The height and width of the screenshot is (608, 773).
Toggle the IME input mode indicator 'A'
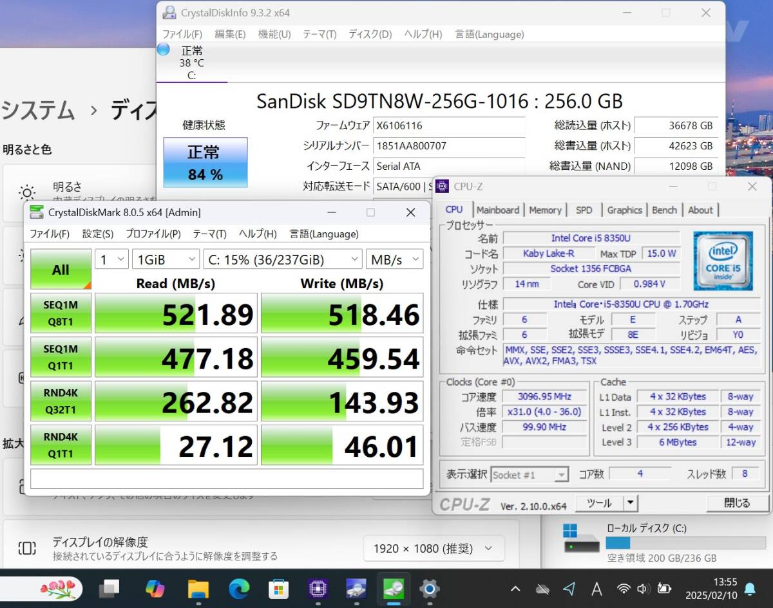point(597,589)
